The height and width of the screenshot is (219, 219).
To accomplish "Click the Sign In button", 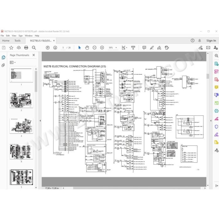I will (211, 41).
